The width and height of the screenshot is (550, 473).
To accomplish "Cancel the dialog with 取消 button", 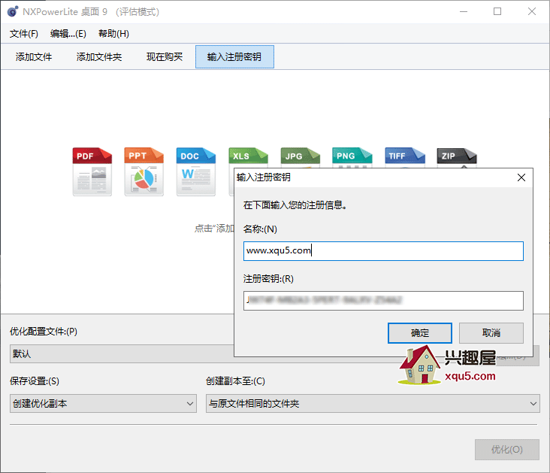I will (x=491, y=333).
